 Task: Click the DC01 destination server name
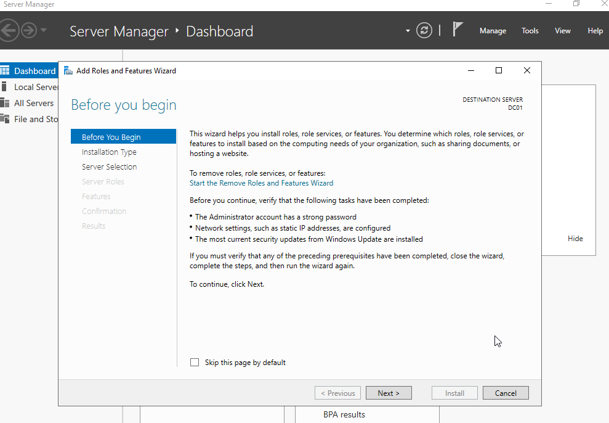(515, 108)
